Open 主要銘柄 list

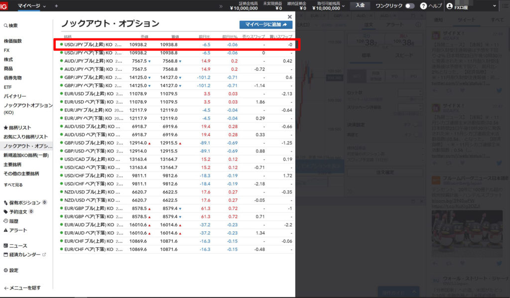[12, 164]
